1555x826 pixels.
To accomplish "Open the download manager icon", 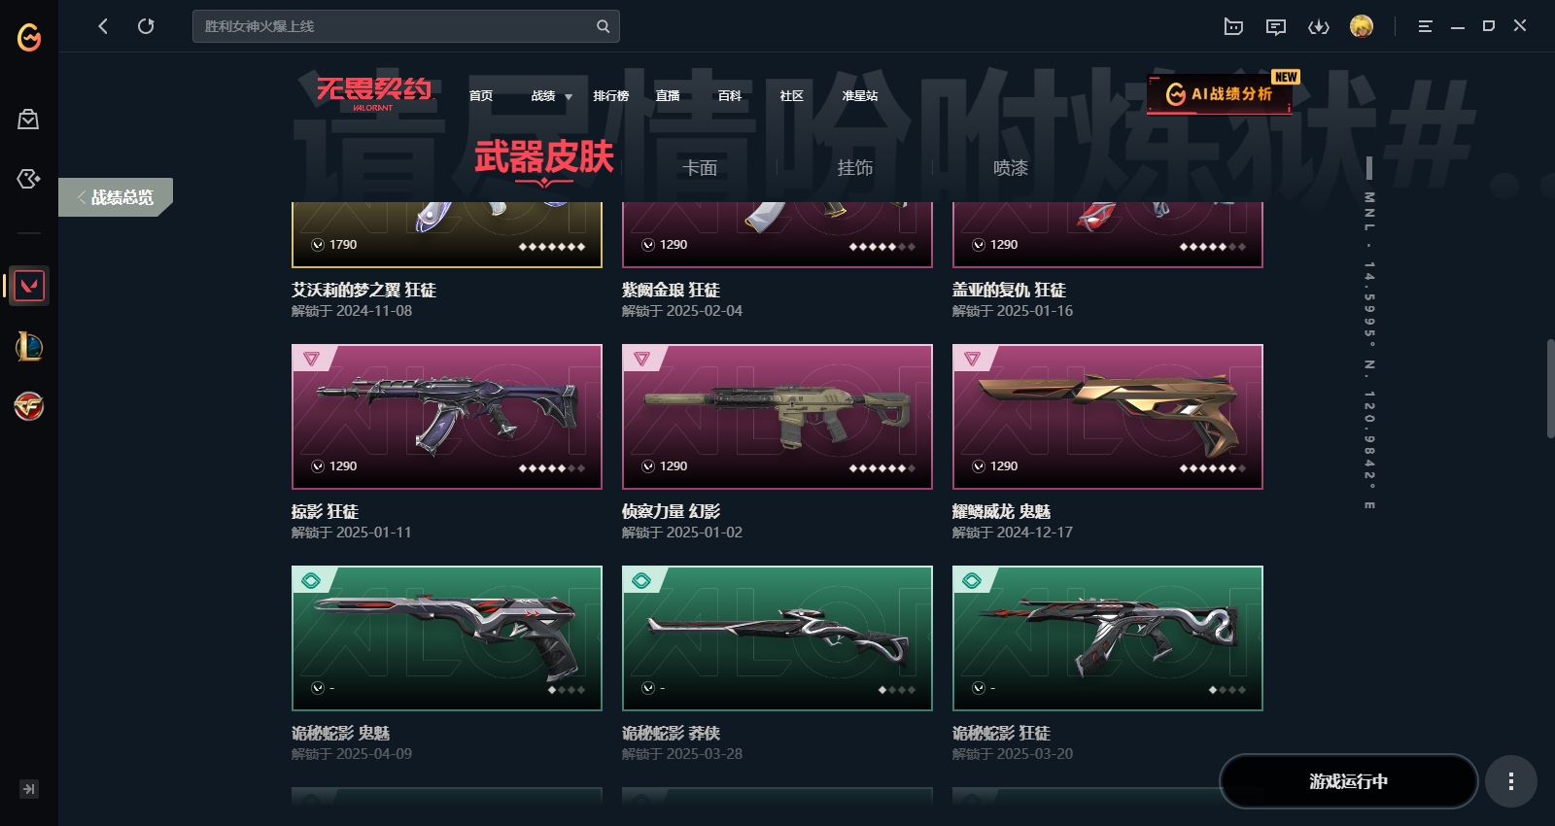I will point(1319,26).
